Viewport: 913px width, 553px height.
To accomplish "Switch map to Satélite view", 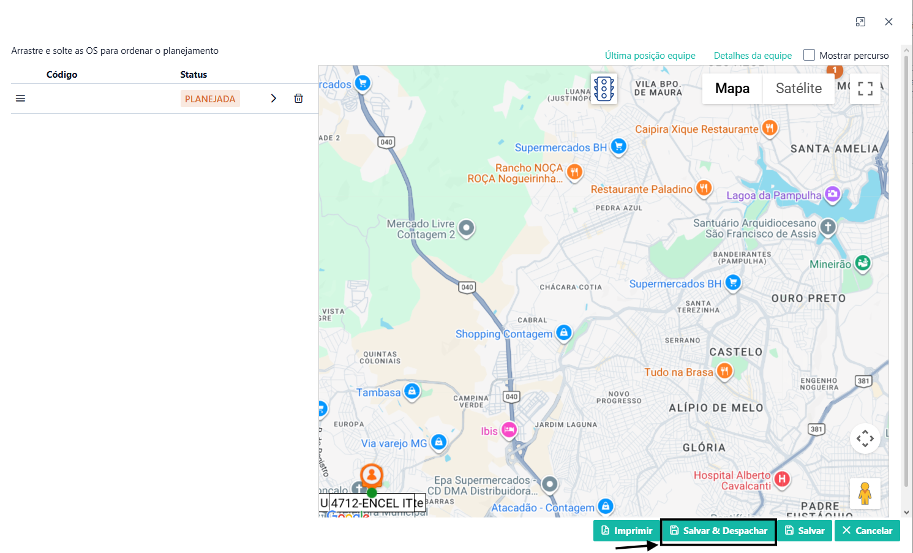I will coord(798,89).
